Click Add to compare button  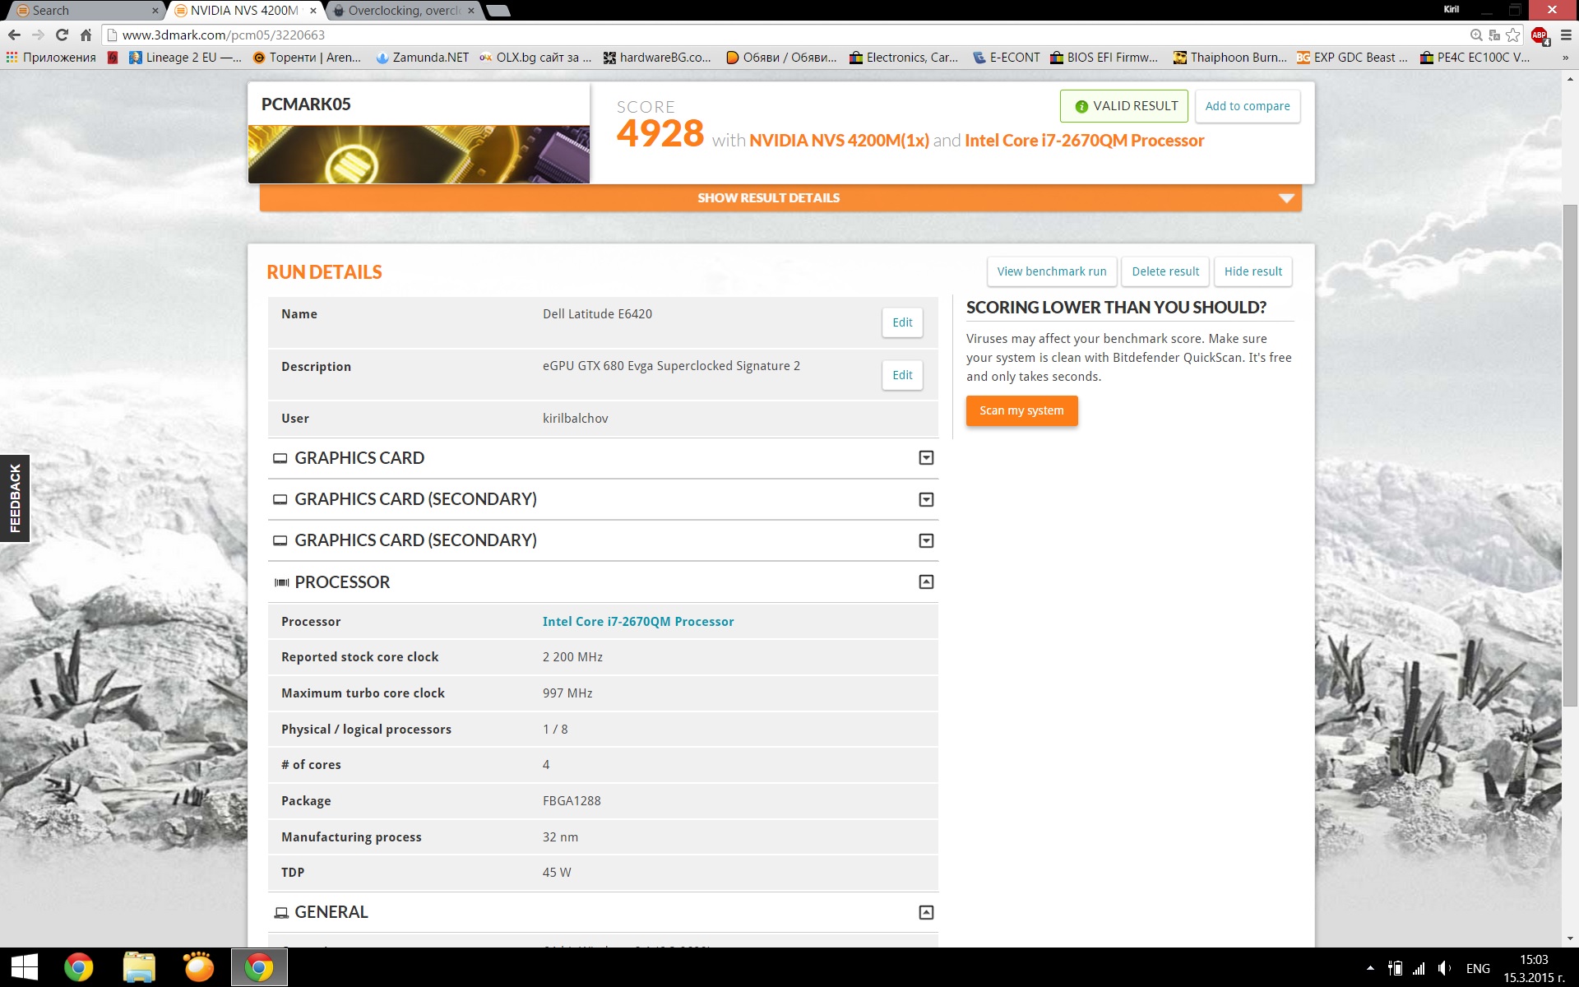click(1247, 106)
